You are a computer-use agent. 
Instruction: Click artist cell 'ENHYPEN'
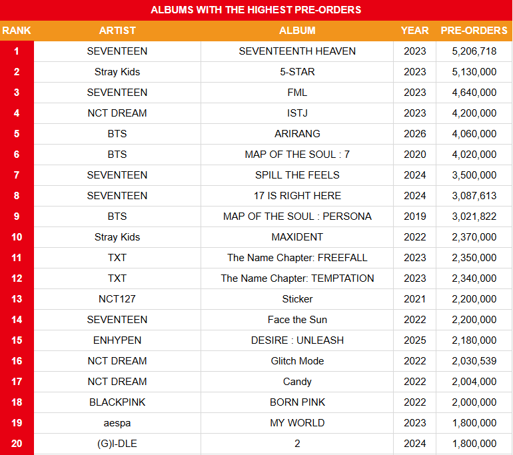117,340
